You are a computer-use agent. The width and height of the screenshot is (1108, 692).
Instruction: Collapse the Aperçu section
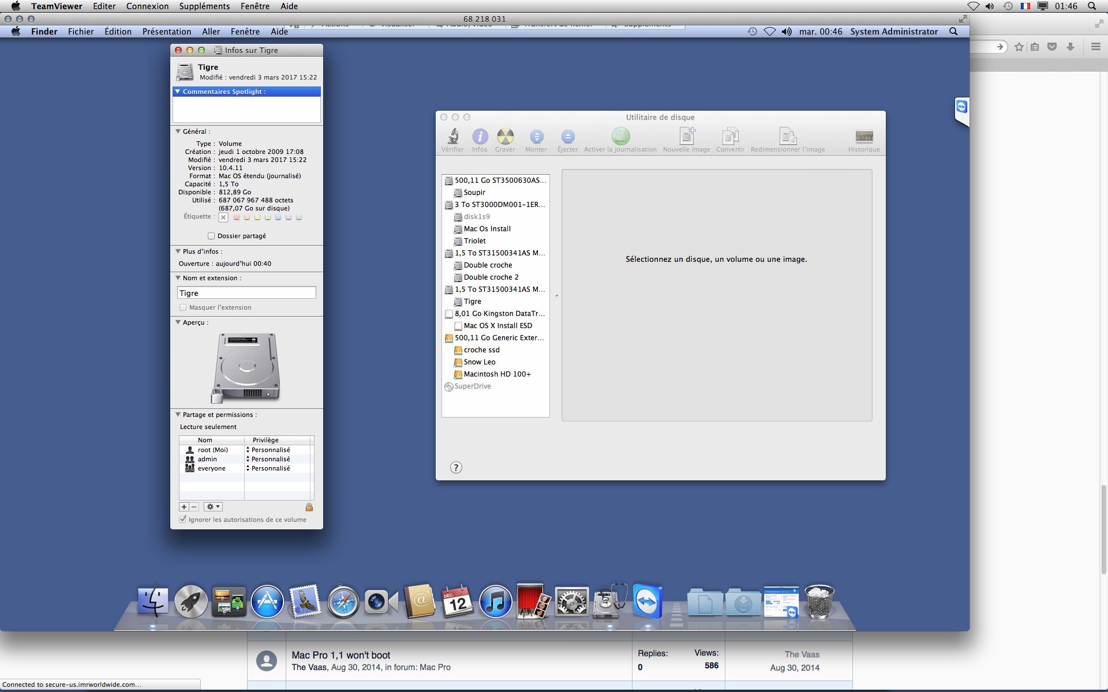(178, 322)
